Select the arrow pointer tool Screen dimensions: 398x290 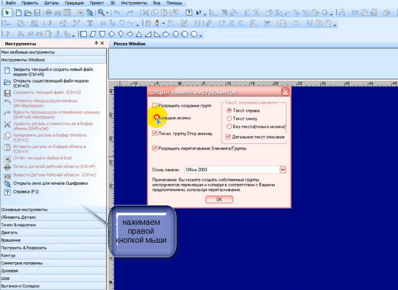pyautogui.click(x=7, y=12)
